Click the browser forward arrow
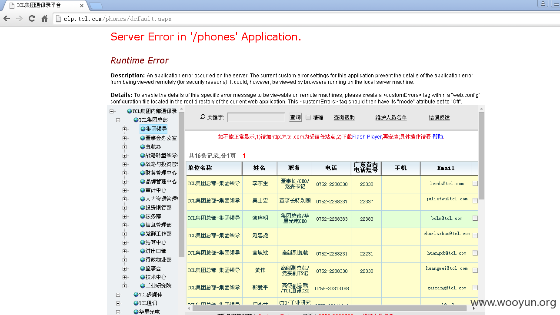 (x=19, y=19)
